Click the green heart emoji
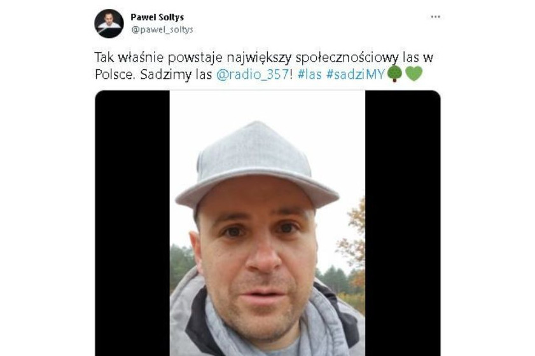 [x=414, y=74]
